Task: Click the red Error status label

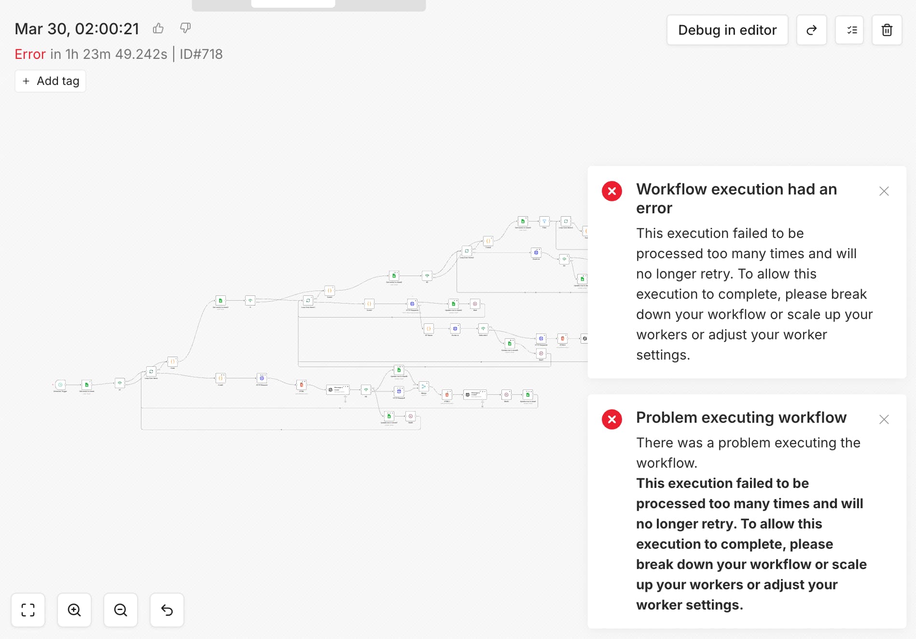Action: (30, 54)
